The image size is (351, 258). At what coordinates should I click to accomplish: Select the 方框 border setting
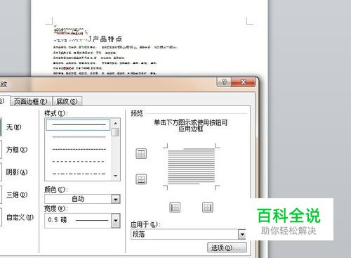(17, 150)
